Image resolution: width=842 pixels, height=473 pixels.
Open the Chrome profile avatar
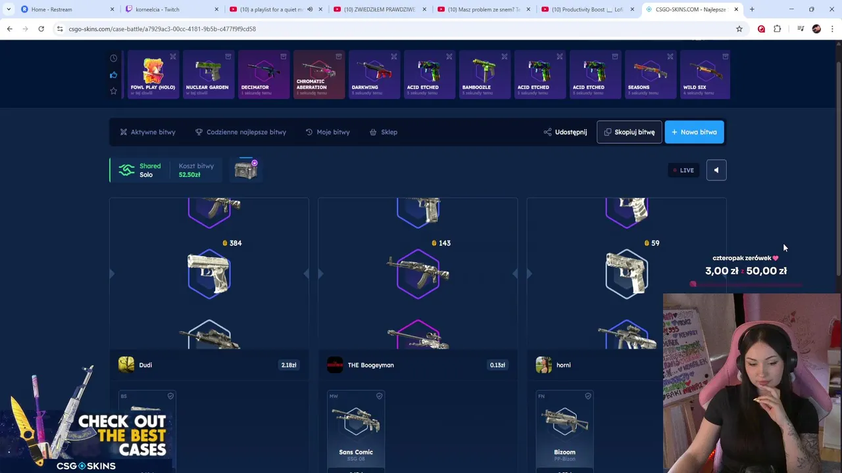coord(816,29)
